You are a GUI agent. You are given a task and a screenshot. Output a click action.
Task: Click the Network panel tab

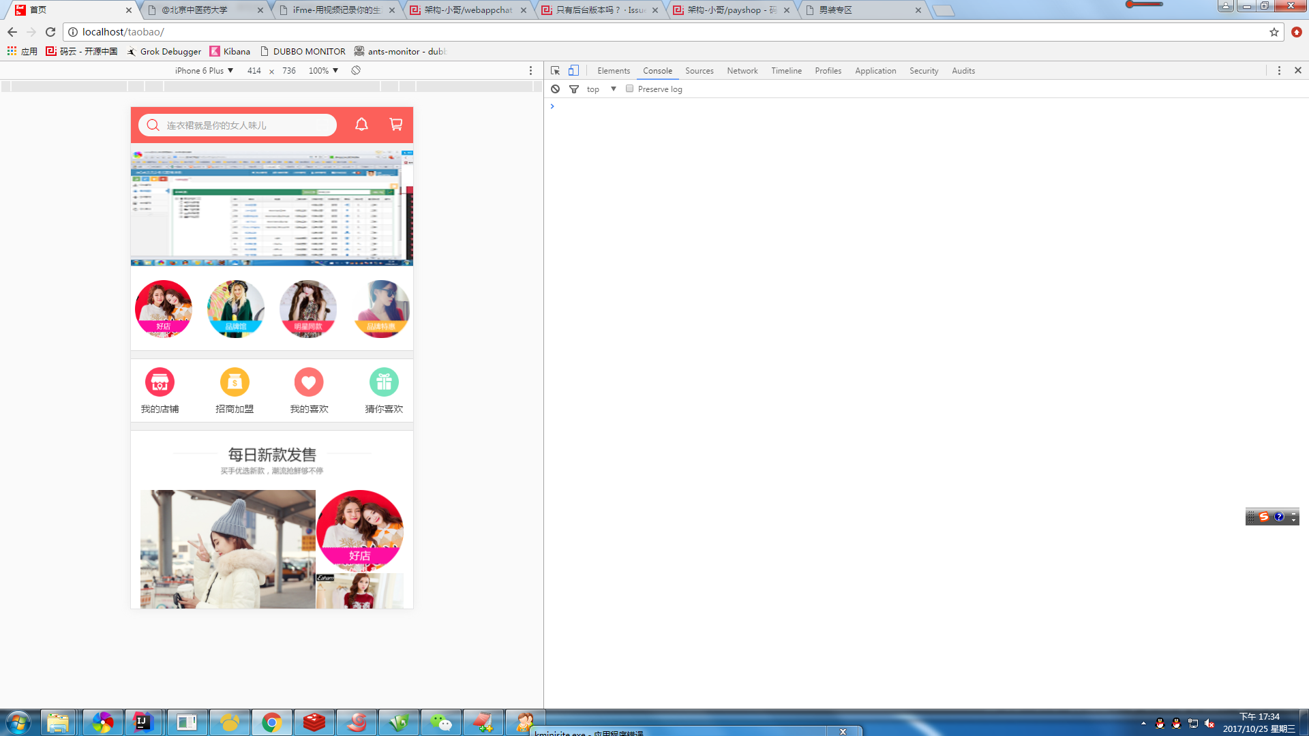742,70
